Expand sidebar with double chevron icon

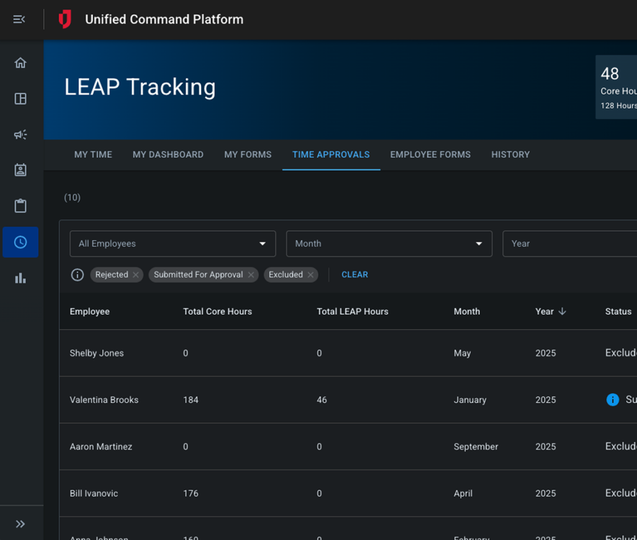point(21,524)
